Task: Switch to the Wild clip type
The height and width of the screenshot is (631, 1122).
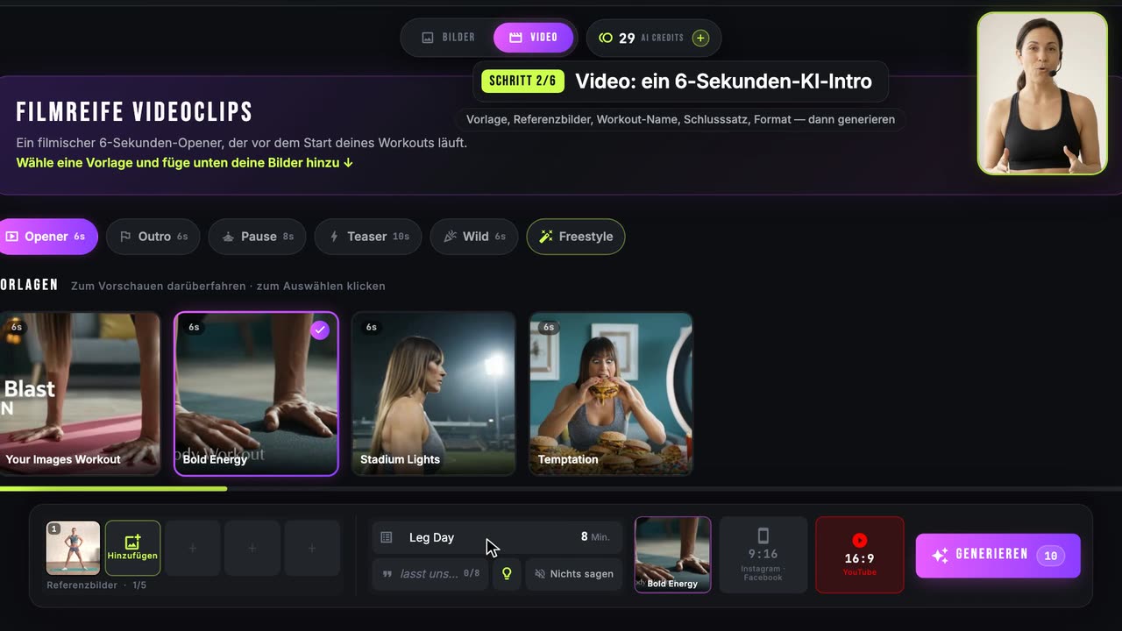Action: click(x=474, y=237)
